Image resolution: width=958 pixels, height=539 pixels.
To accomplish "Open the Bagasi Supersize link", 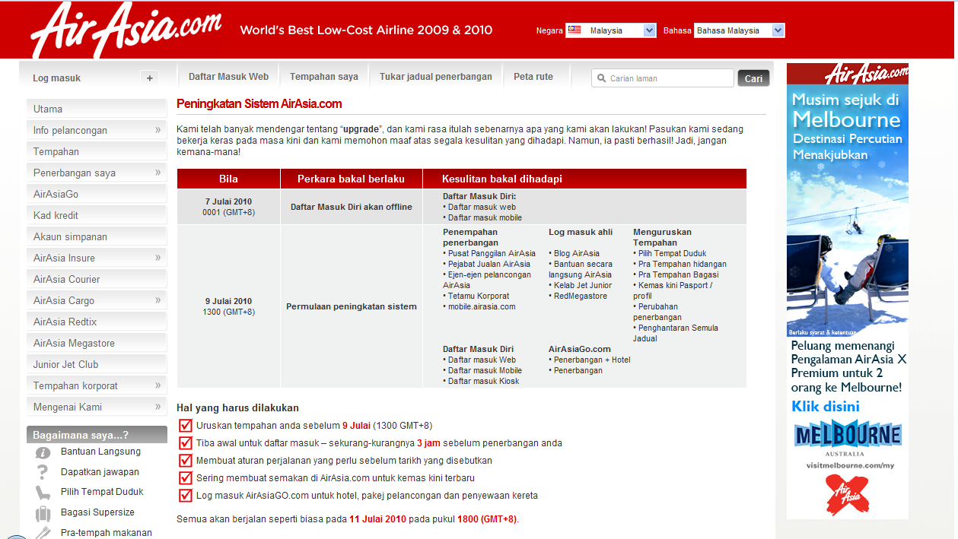I will tap(97, 512).
